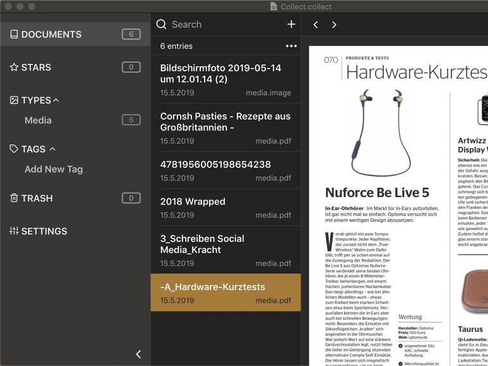
Task: Click the Settings sliders icon
Action: point(14,230)
